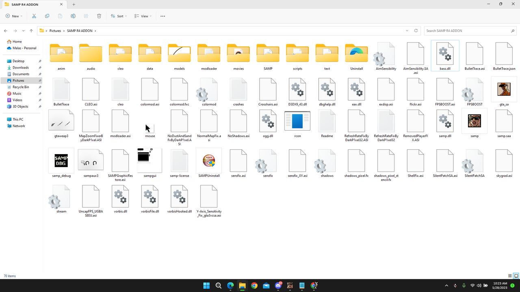The height and width of the screenshot is (292, 520).
Task: Open Discord from taskbar
Action: tap(278, 286)
